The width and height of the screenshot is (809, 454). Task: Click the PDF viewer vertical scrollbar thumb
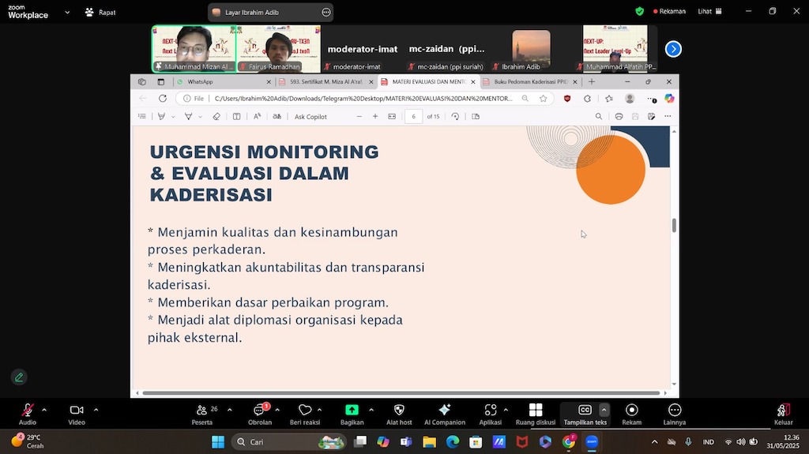[674, 225]
